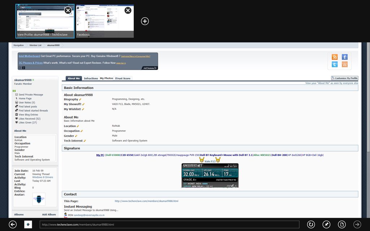This screenshot has height=231, width=370.
Task: Open View Blog Entries
Action: [28, 114]
